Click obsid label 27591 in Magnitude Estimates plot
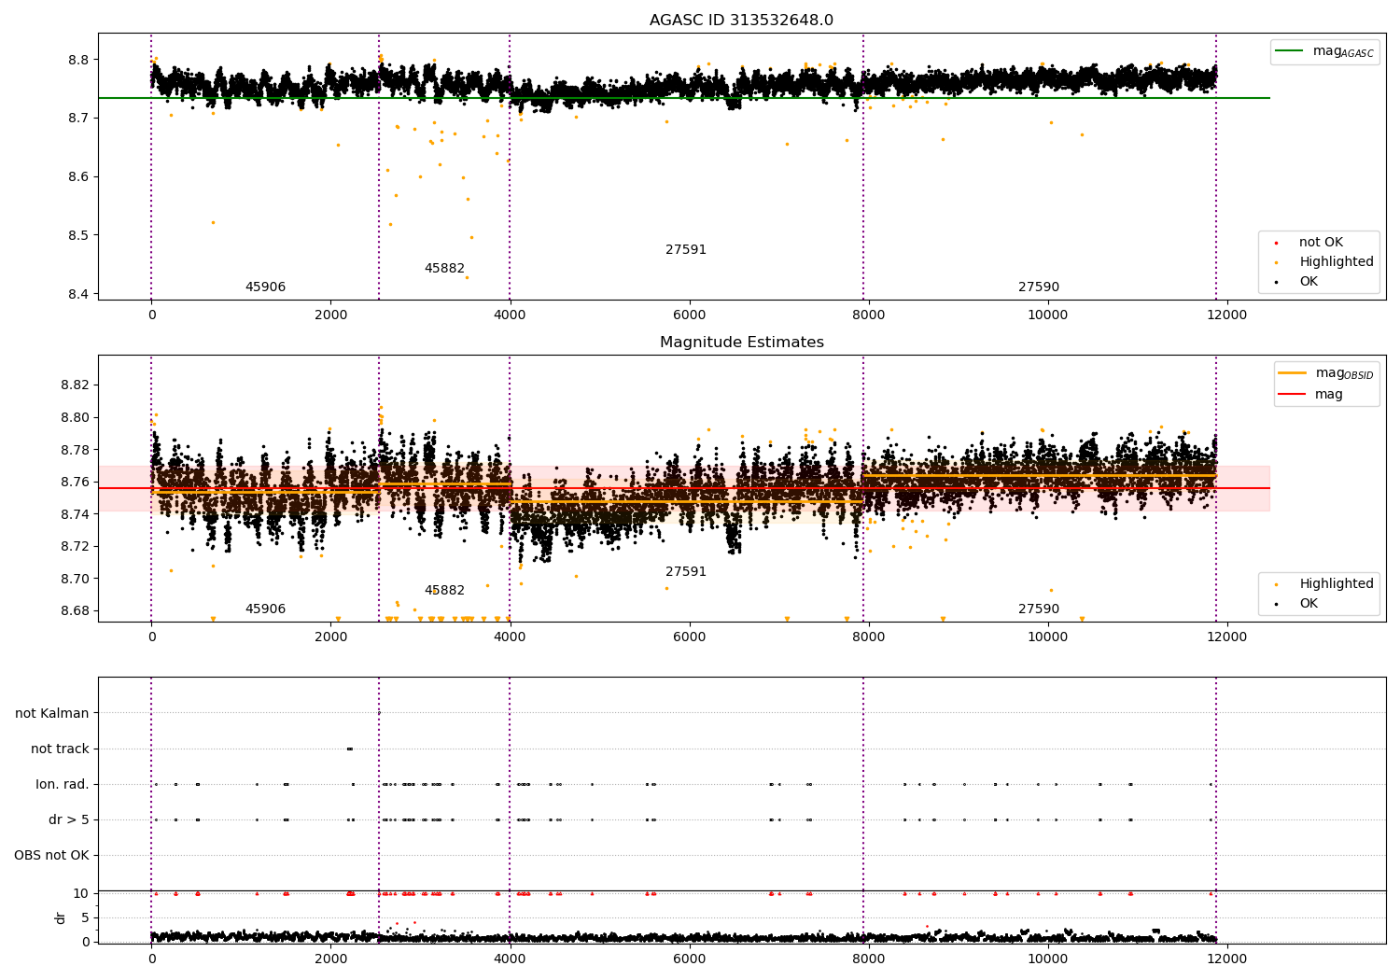1400x980 pixels. (x=686, y=572)
